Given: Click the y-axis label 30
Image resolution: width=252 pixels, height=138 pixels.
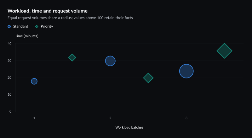Looking at the screenshot, I should click(x=10, y=61).
